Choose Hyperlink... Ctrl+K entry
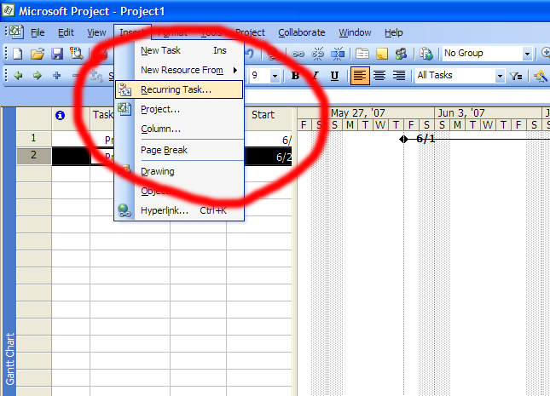The height and width of the screenshot is (396, 550). coord(179,210)
